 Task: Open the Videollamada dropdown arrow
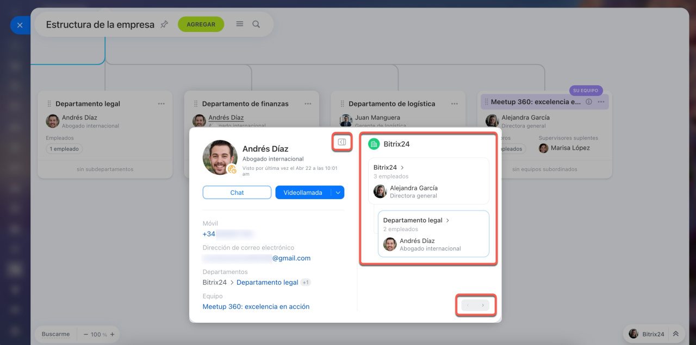[x=338, y=193]
